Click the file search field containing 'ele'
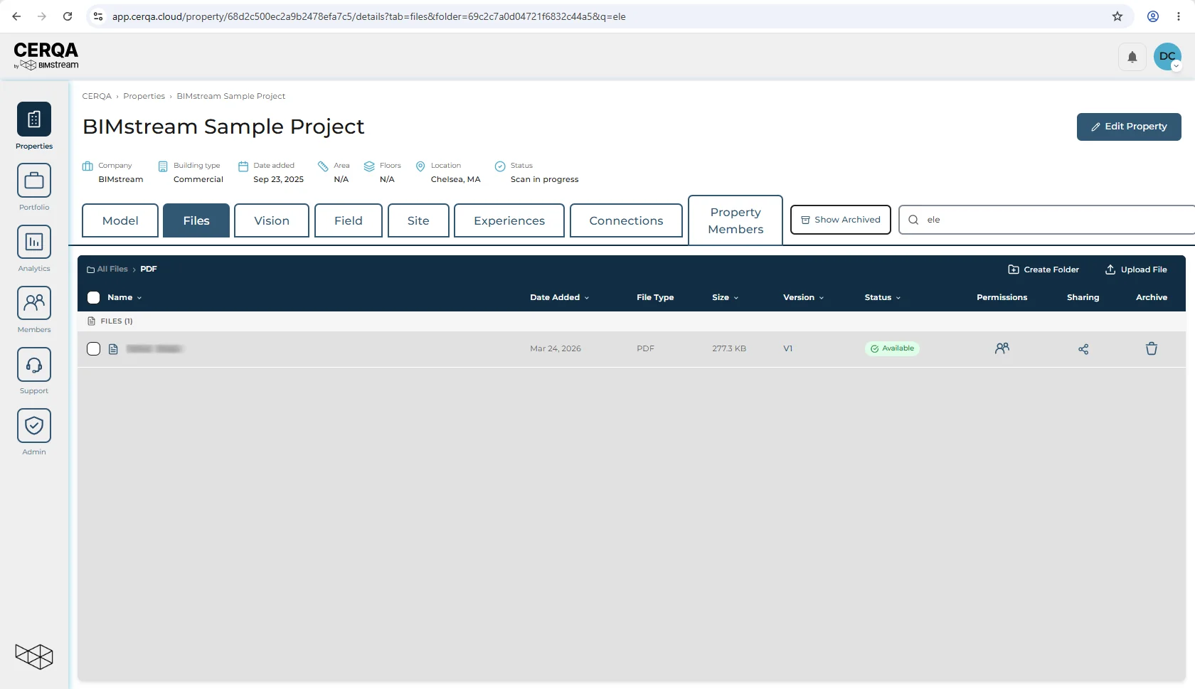1195x689 pixels. point(1047,220)
